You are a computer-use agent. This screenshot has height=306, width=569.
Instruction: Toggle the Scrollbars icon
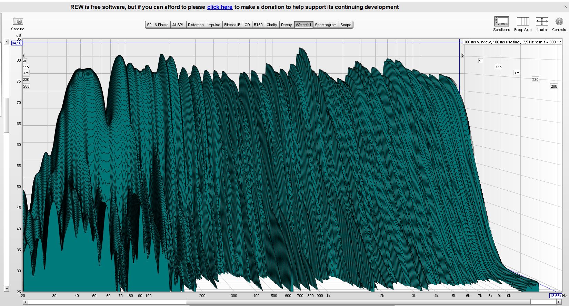pyautogui.click(x=501, y=22)
